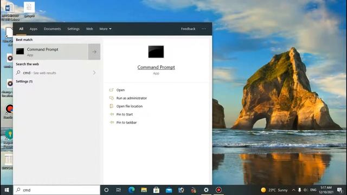Image resolution: width=347 pixels, height=195 pixels.
Task: Click the Best match heading
Action: [x=24, y=40]
